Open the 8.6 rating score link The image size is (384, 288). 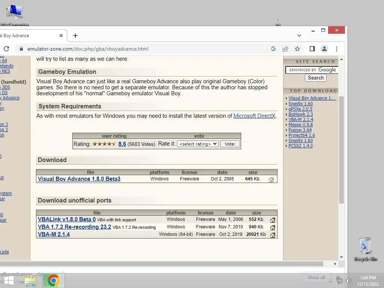(x=122, y=144)
